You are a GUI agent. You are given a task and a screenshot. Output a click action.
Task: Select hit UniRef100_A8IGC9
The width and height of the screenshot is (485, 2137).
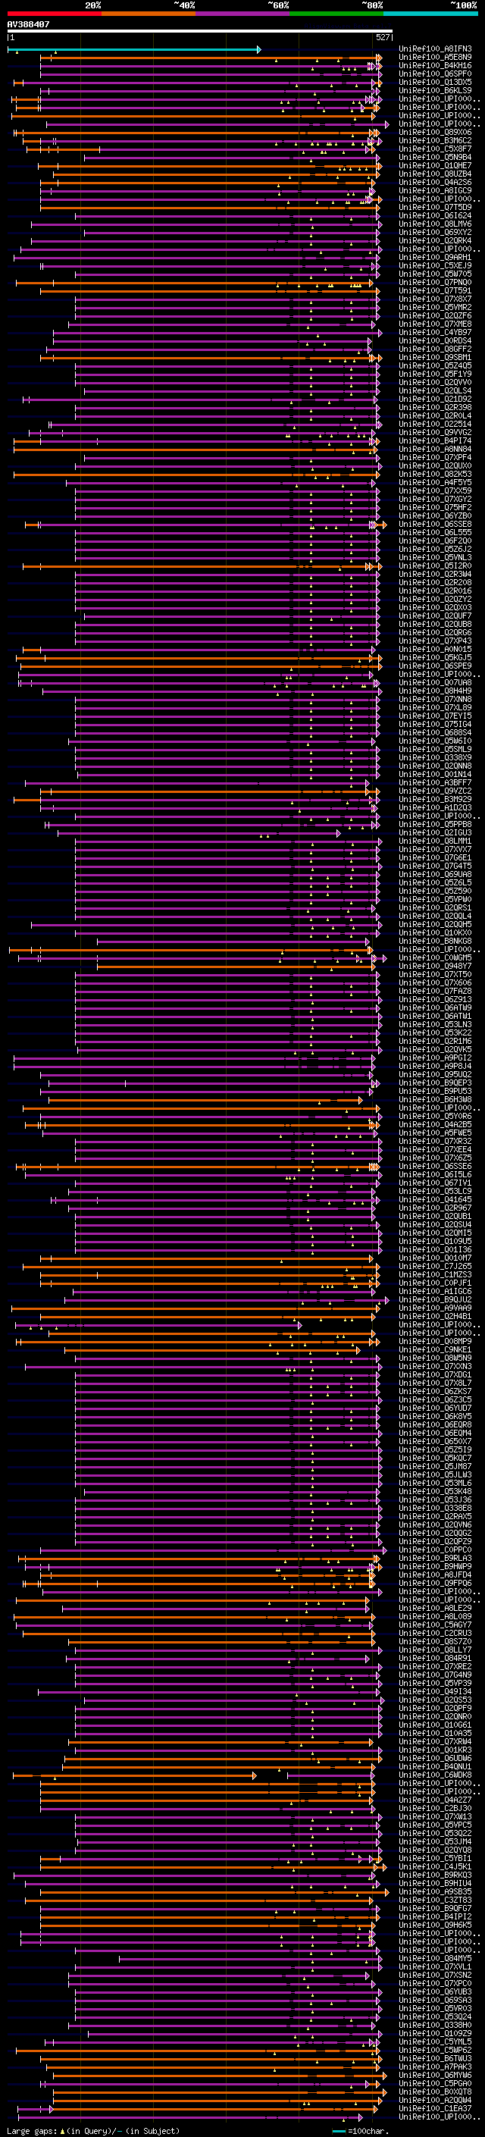[x=435, y=191]
